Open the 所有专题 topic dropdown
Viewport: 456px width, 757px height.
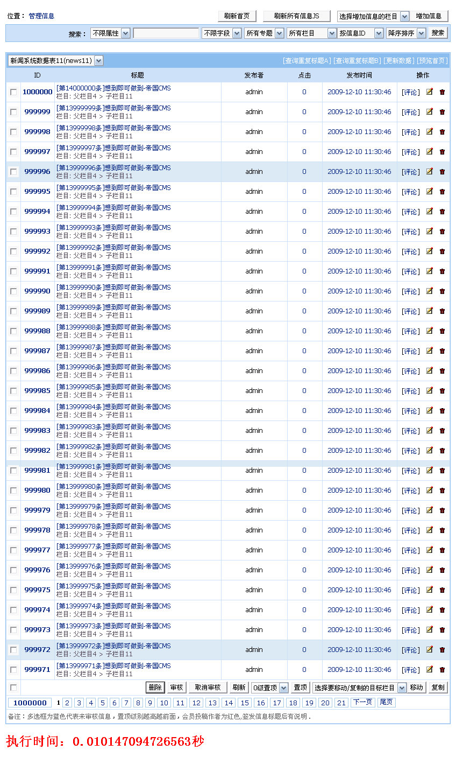point(263,33)
